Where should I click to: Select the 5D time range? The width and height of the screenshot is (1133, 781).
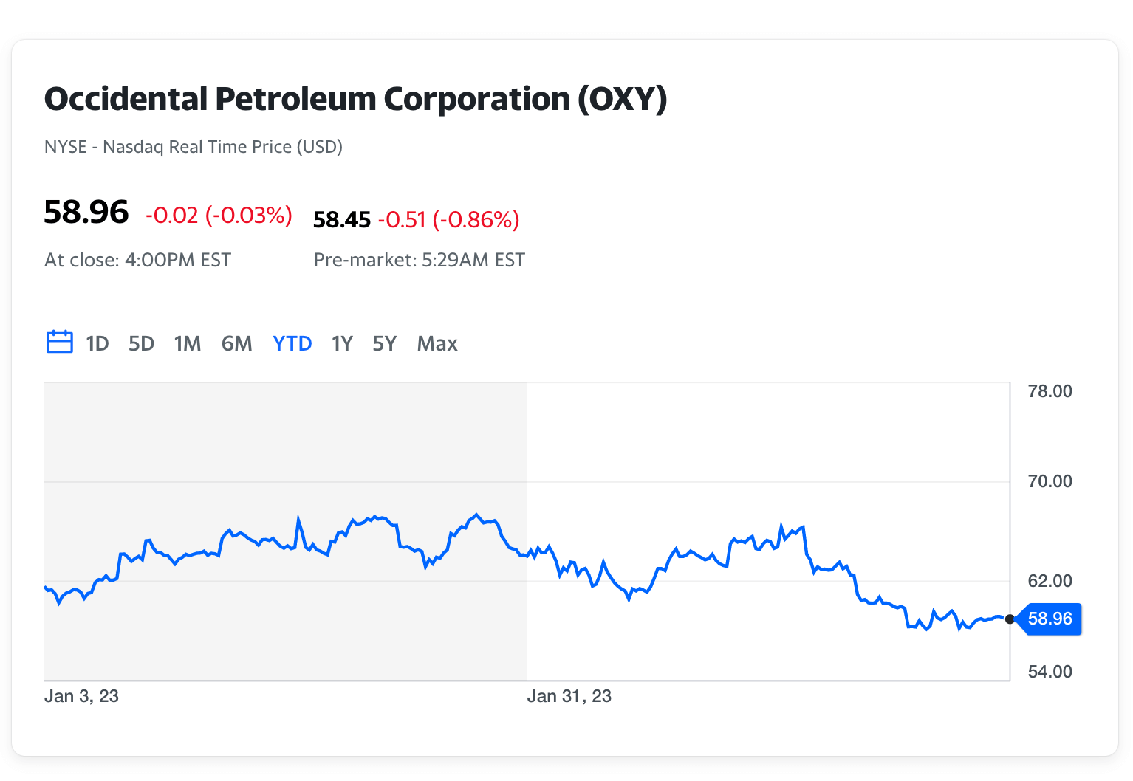(141, 343)
